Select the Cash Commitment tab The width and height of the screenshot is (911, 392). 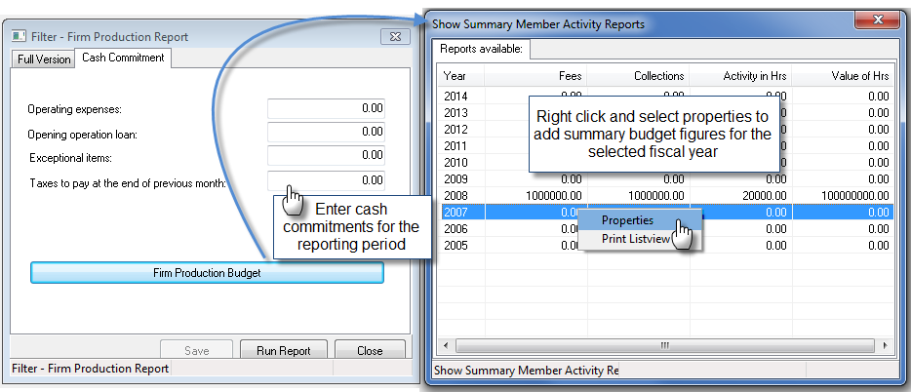coord(123,59)
